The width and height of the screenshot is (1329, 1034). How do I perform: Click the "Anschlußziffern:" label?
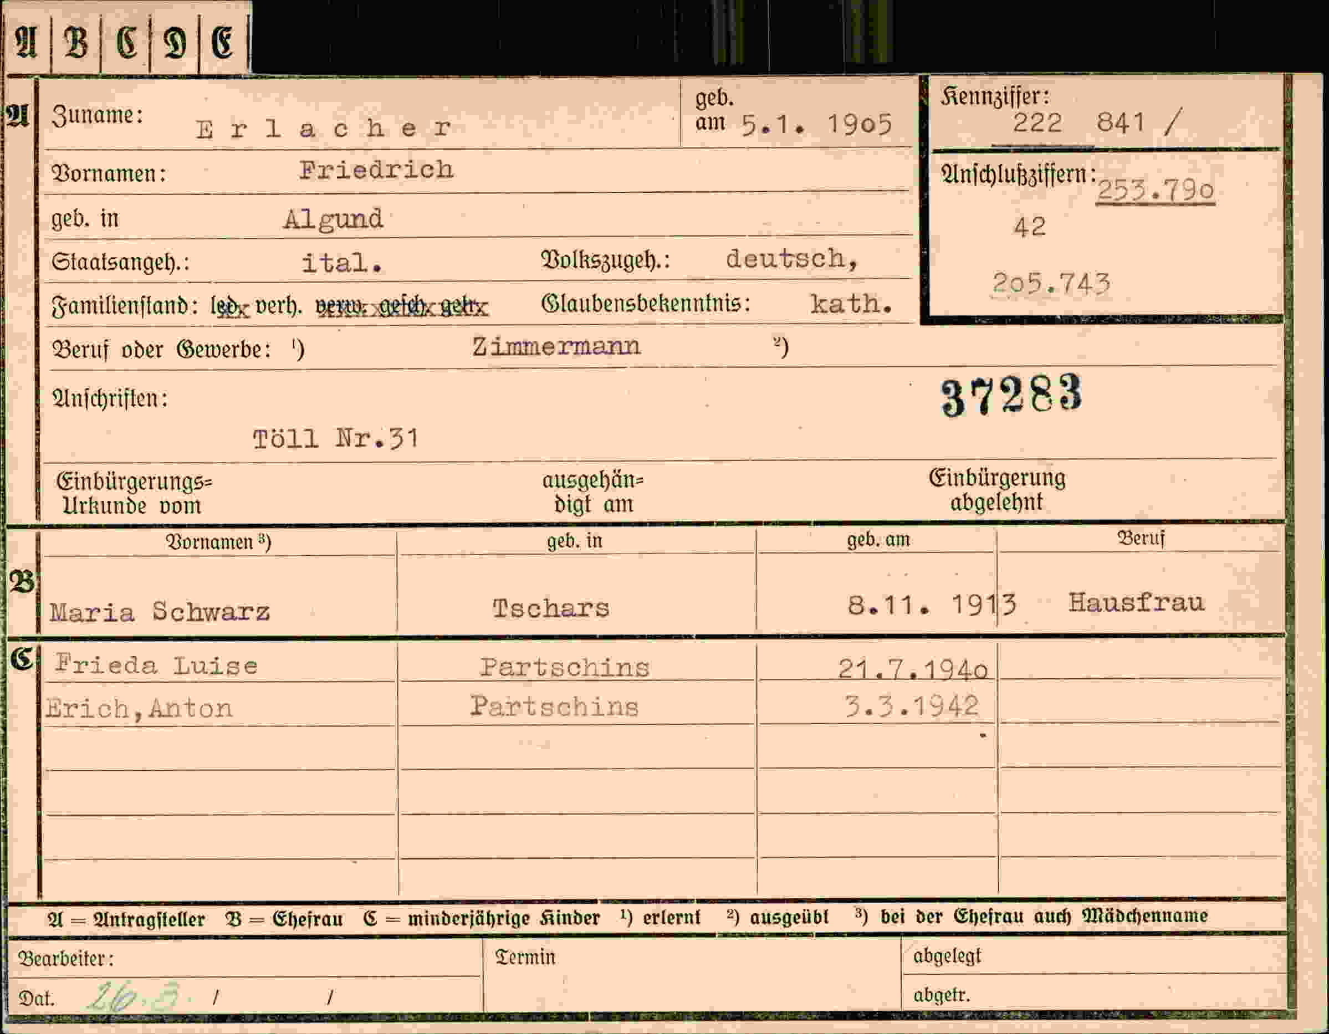click(1019, 175)
